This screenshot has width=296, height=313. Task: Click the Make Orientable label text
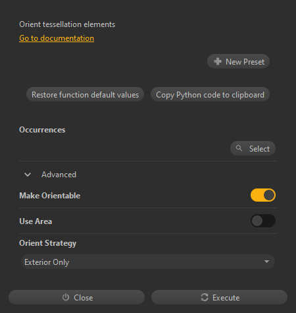50,196
